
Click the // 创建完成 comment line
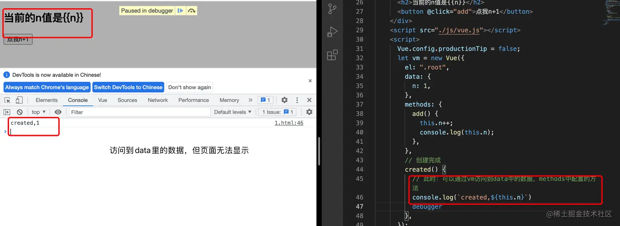pos(423,160)
